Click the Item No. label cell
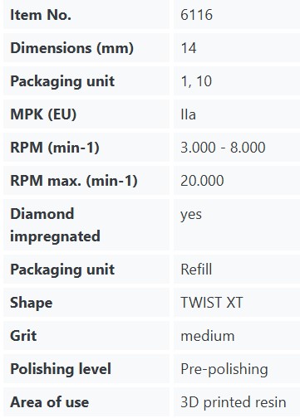300x418 pixels. [86, 14]
